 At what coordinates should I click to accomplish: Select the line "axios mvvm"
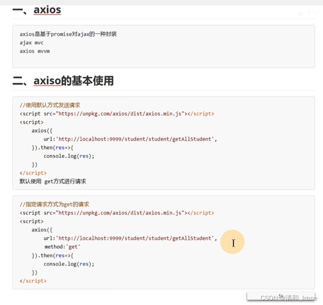pos(35,51)
